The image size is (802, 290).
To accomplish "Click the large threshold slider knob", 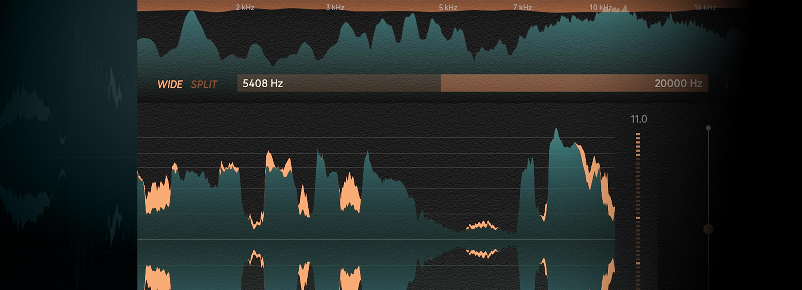I will coord(708,229).
